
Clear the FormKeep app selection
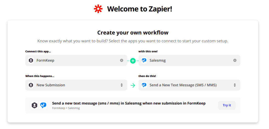pyautogui.click(x=122, y=60)
